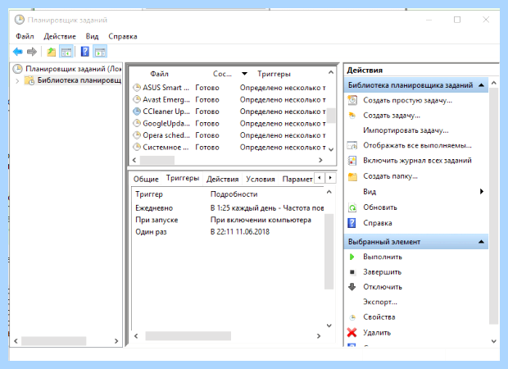
Task: Click the Создать папку folder icon
Action: (352, 177)
